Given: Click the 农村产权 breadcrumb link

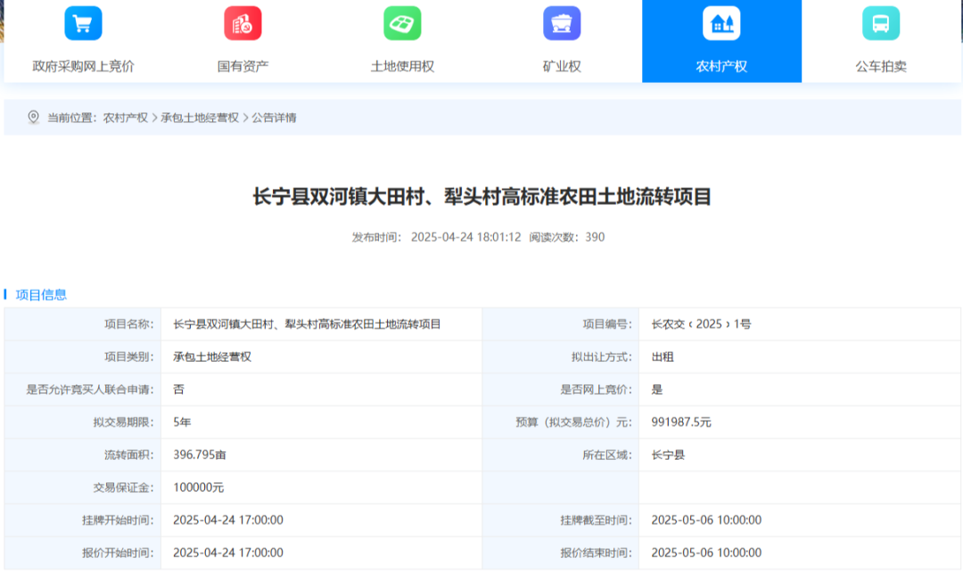Looking at the screenshot, I should (x=126, y=118).
